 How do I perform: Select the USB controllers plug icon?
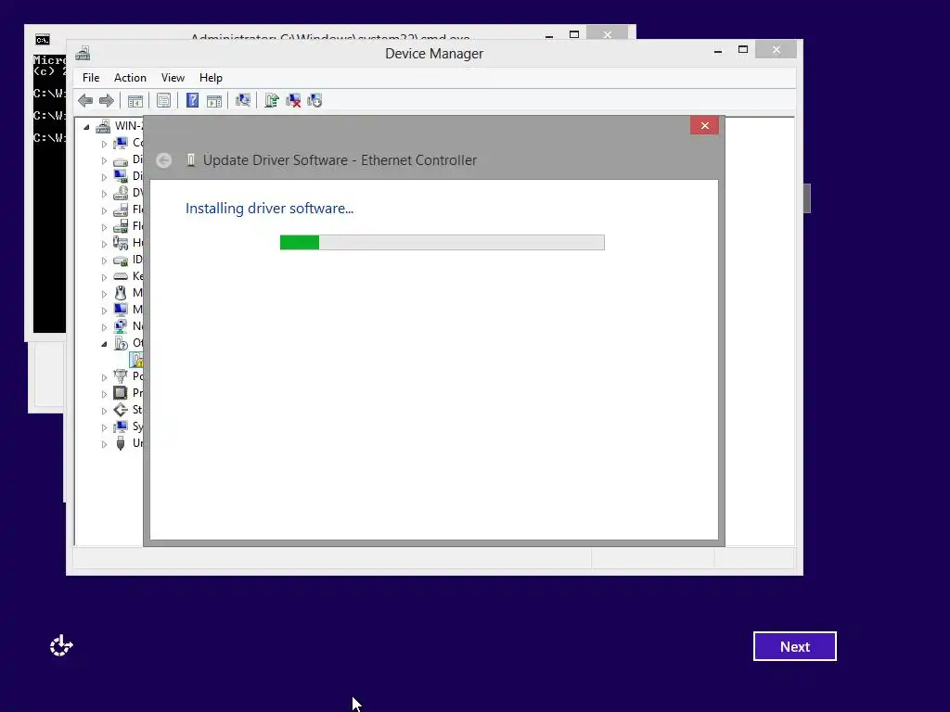[121, 443]
